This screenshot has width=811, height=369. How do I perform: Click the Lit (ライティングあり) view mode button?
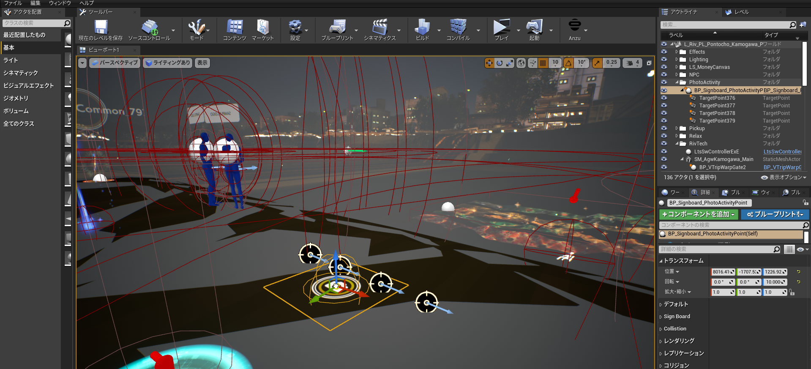click(167, 63)
